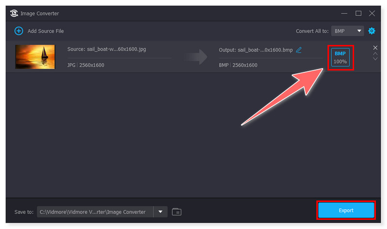Close the Image Converter window
The width and height of the screenshot is (387, 229).
point(372,13)
